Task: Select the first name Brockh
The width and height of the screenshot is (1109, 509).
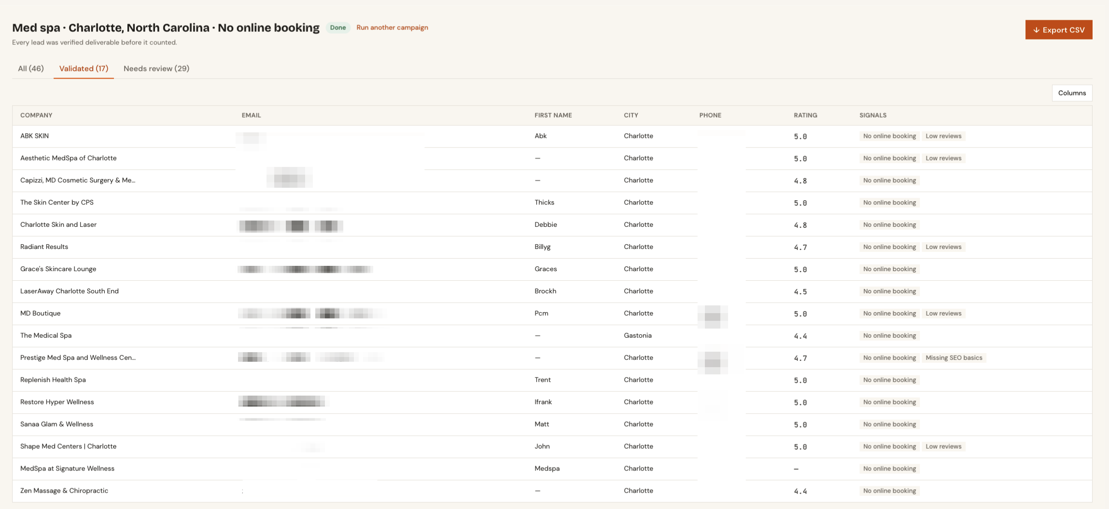Action: [545, 291]
